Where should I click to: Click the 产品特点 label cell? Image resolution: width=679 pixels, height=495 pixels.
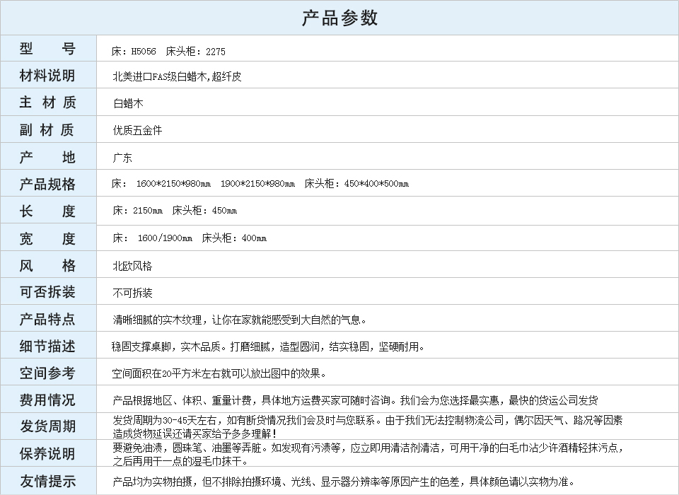click(x=47, y=319)
